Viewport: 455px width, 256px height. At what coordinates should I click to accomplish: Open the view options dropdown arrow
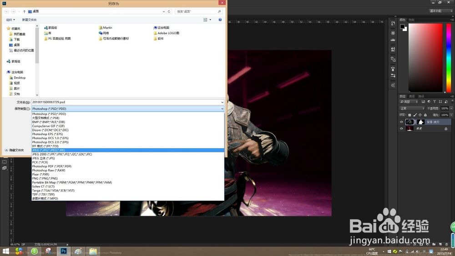pyautogui.click(x=210, y=20)
